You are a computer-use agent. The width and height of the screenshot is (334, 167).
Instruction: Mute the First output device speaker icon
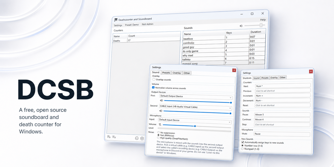tap(162, 100)
